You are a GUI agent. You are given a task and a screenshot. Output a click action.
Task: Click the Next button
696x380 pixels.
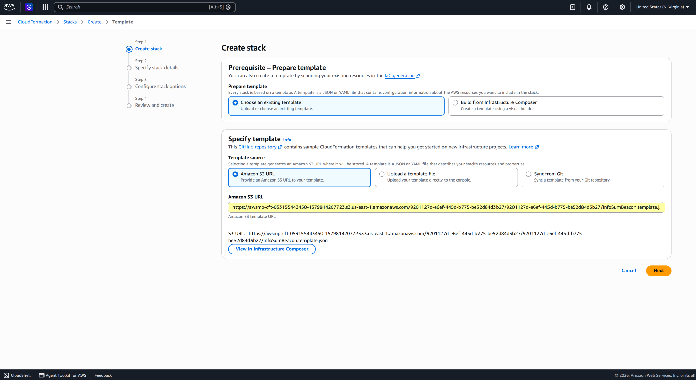pyautogui.click(x=659, y=271)
